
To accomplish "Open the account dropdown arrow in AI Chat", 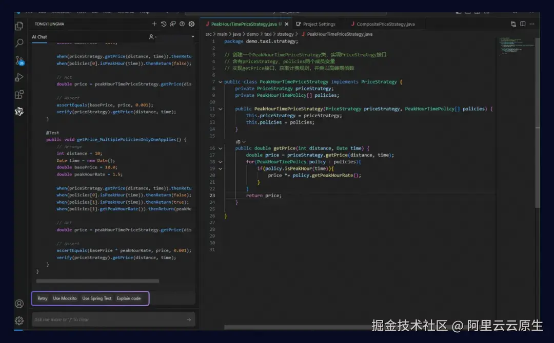I will pyautogui.click(x=193, y=37).
